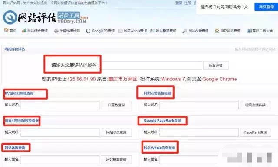
Task: Focus the 请输入您要评估的域名 input field
Action: [152, 65]
